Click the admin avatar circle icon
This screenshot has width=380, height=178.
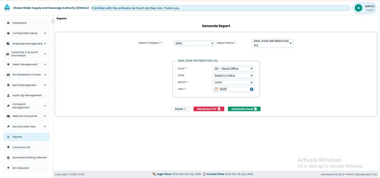pyautogui.click(x=358, y=8)
